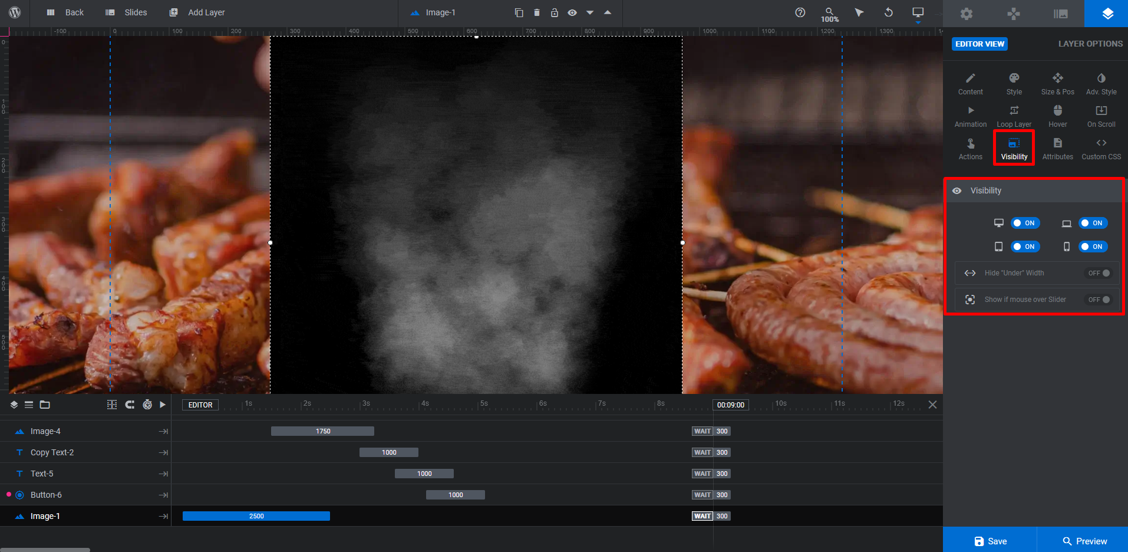Collapse the Visibility panel header
Screen dimensions: 1128x552
pos(1034,190)
